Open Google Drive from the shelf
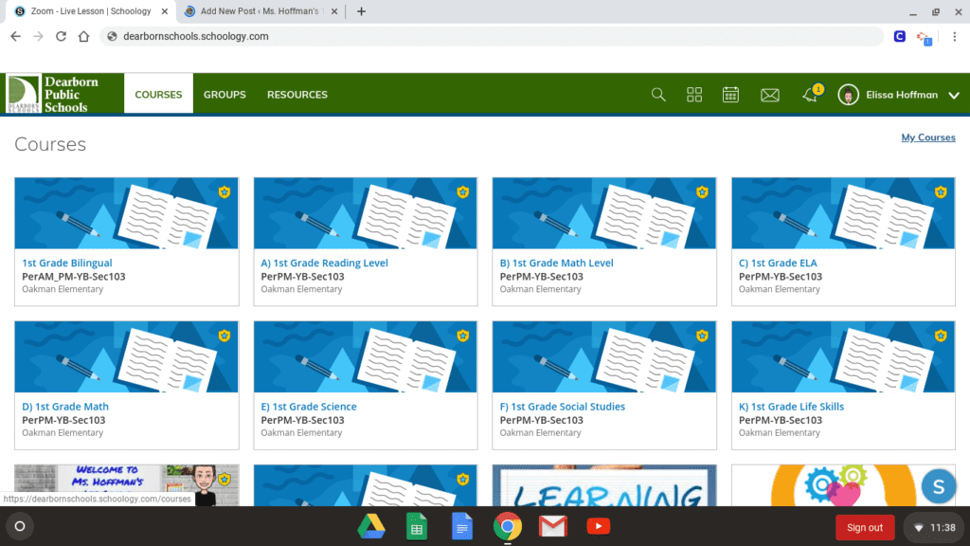Image resolution: width=970 pixels, height=546 pixels. click(371, 527)
